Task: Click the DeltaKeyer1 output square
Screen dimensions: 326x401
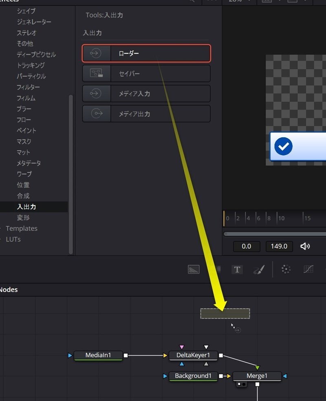Action: pyautogui.click(x=221, y=355)
